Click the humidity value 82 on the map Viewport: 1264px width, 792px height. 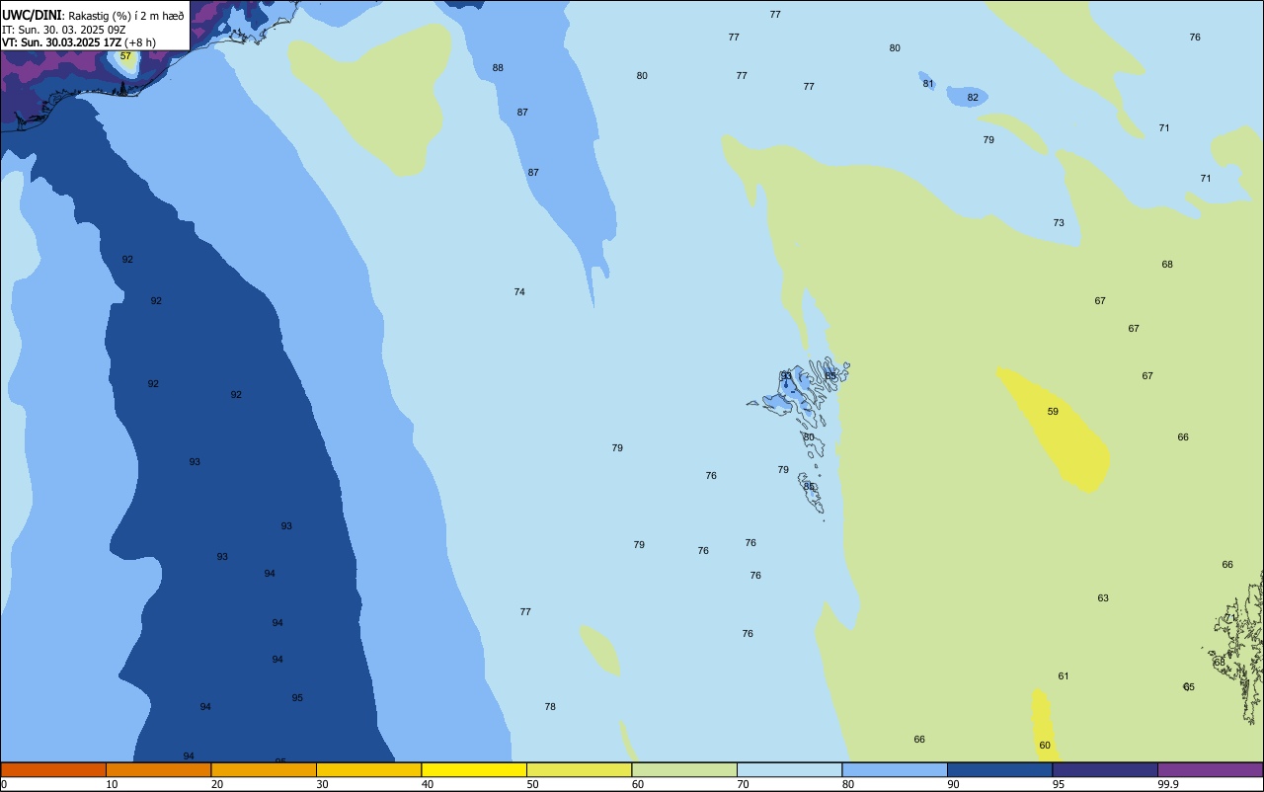coord(973,98)
